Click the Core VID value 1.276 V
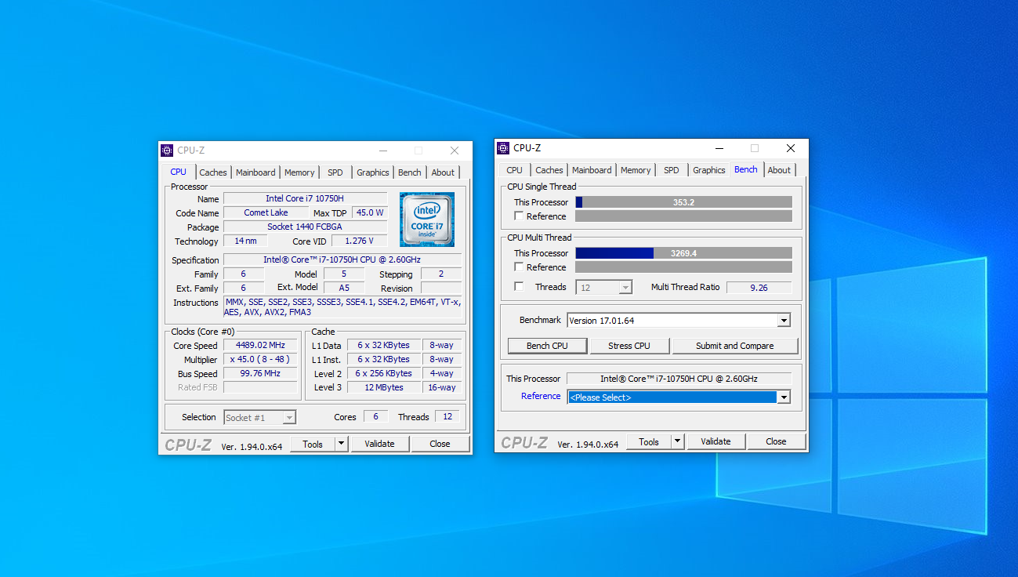 click(x=359, y=241)
